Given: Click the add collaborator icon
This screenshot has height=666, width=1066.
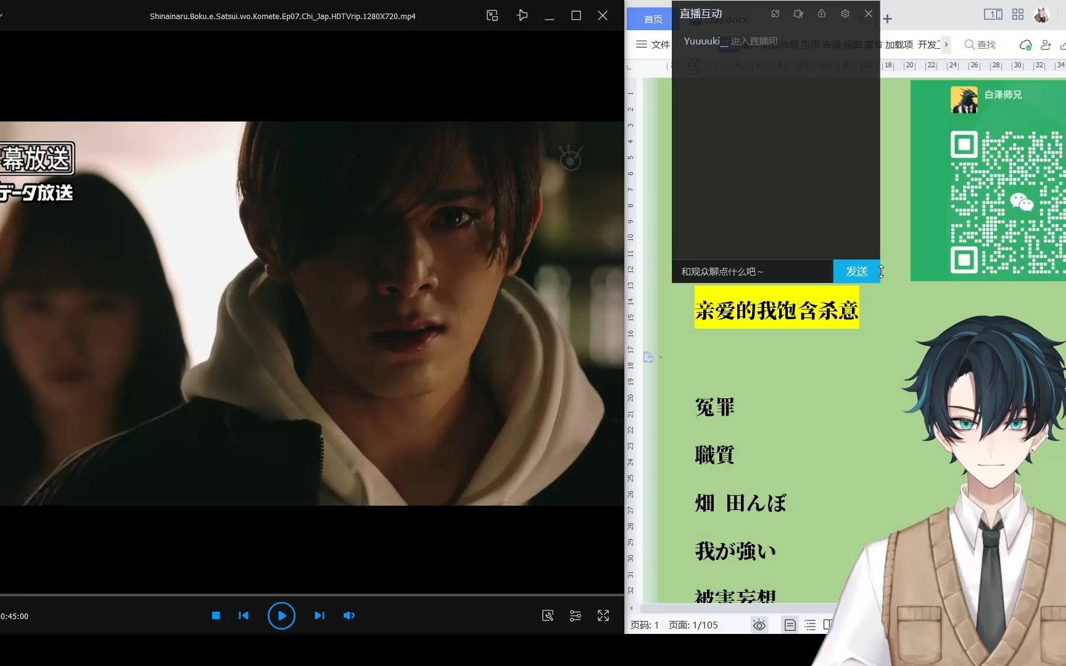Looking at the screenshot, I should (1046, 45).
